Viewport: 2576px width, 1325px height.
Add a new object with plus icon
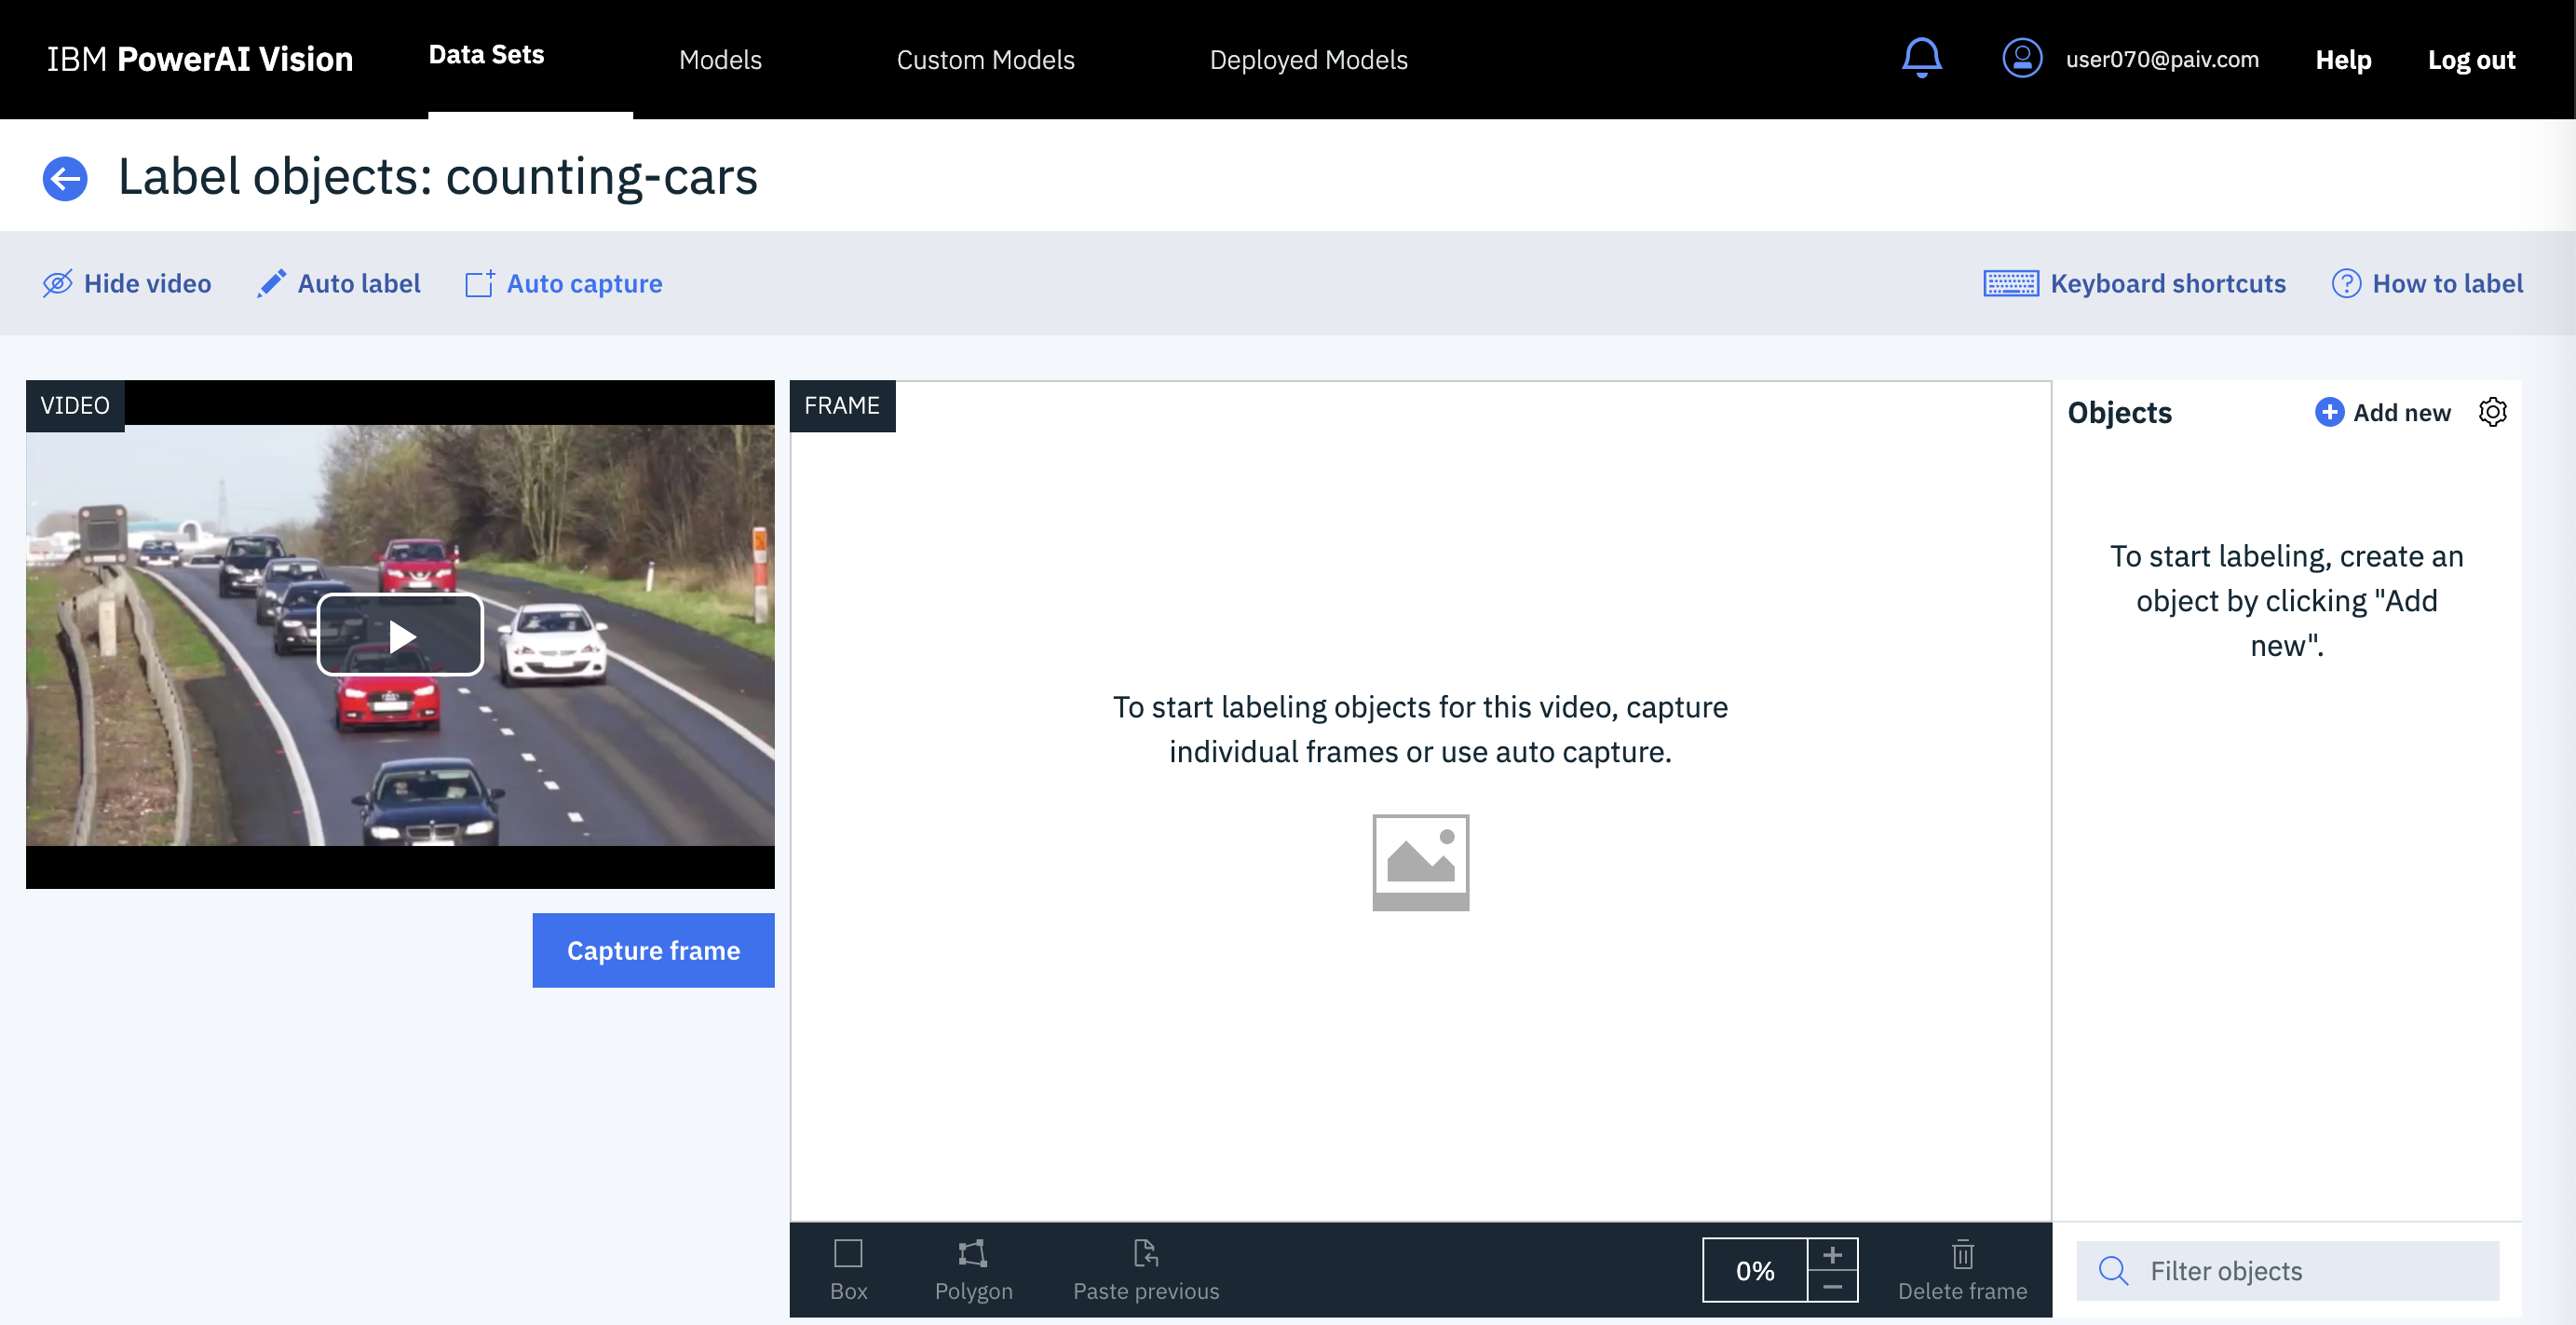[x=2328, y=412]
